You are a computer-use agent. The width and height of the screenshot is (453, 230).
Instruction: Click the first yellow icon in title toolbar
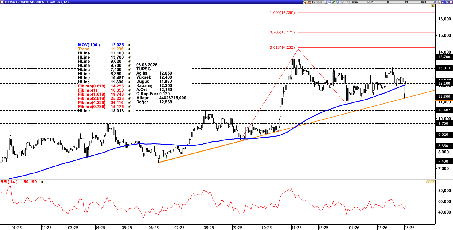coord(305,2)
